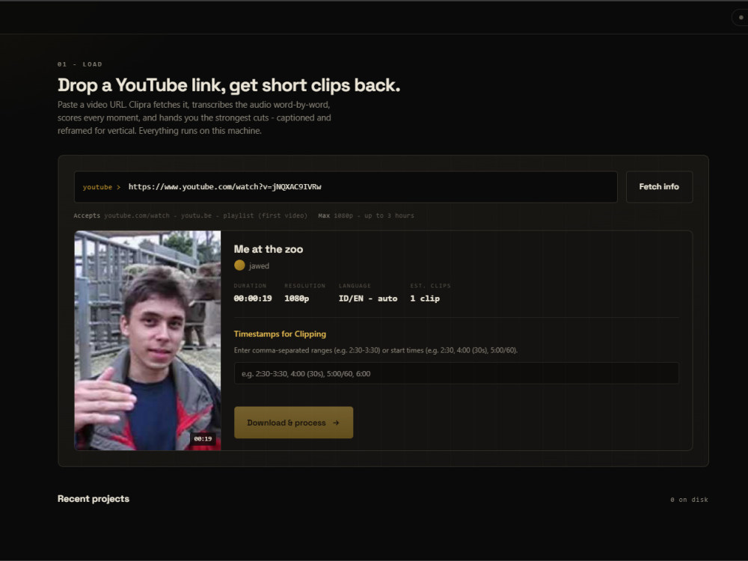Click the Fetch info button
Image resolution: width=748 pixels, height=561 pixels.
(659, 186)
